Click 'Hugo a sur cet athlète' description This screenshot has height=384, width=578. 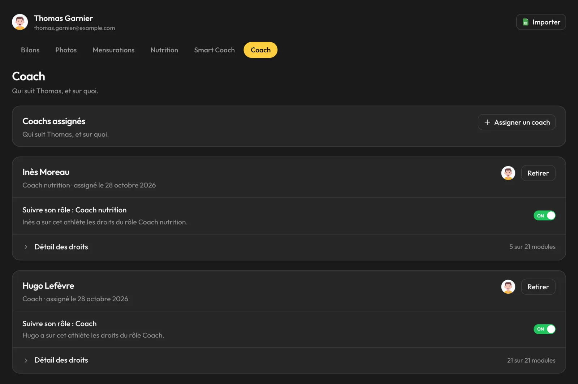coord(93,336)
